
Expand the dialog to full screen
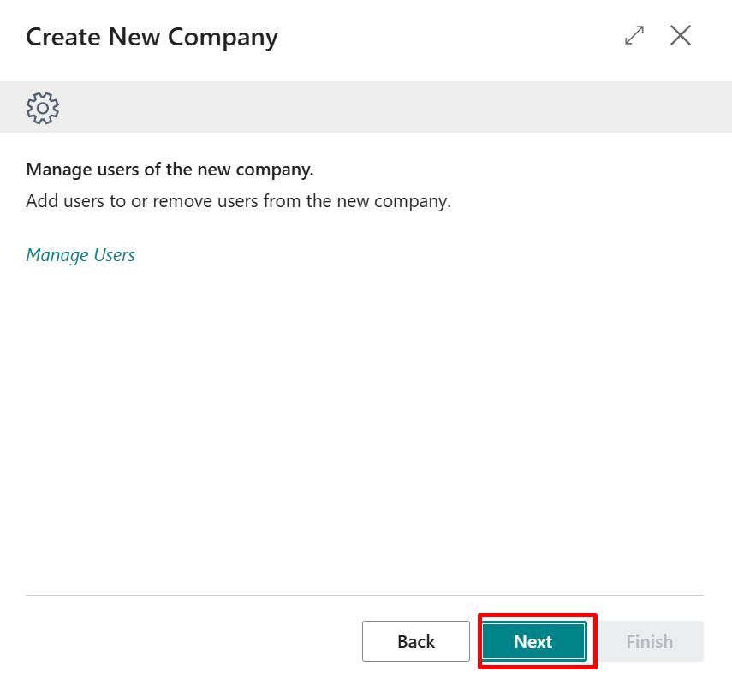click(634, 36)
